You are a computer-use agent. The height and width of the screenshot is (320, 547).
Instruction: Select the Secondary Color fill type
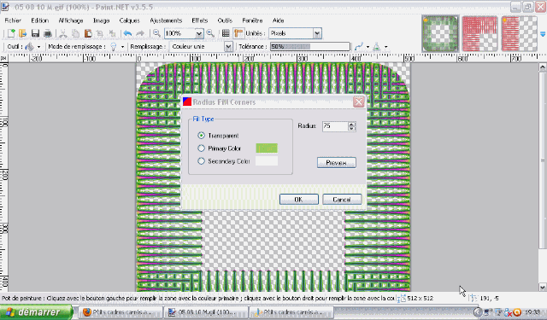point(202,161)
